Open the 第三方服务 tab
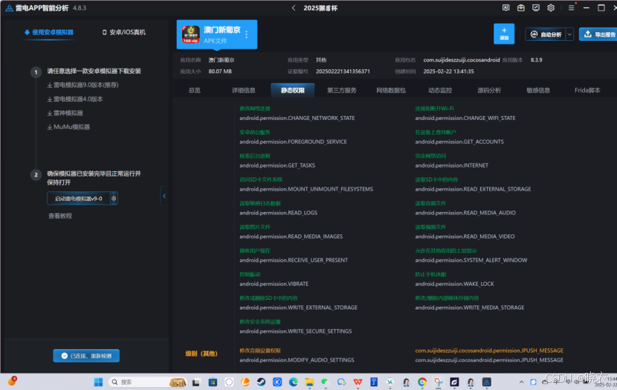617x390 pixels. click(x=341, y=90)
